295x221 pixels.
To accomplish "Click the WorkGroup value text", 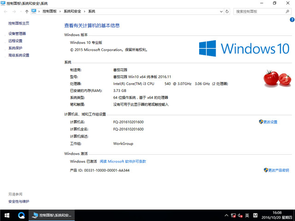I will [x=123, y=144].
